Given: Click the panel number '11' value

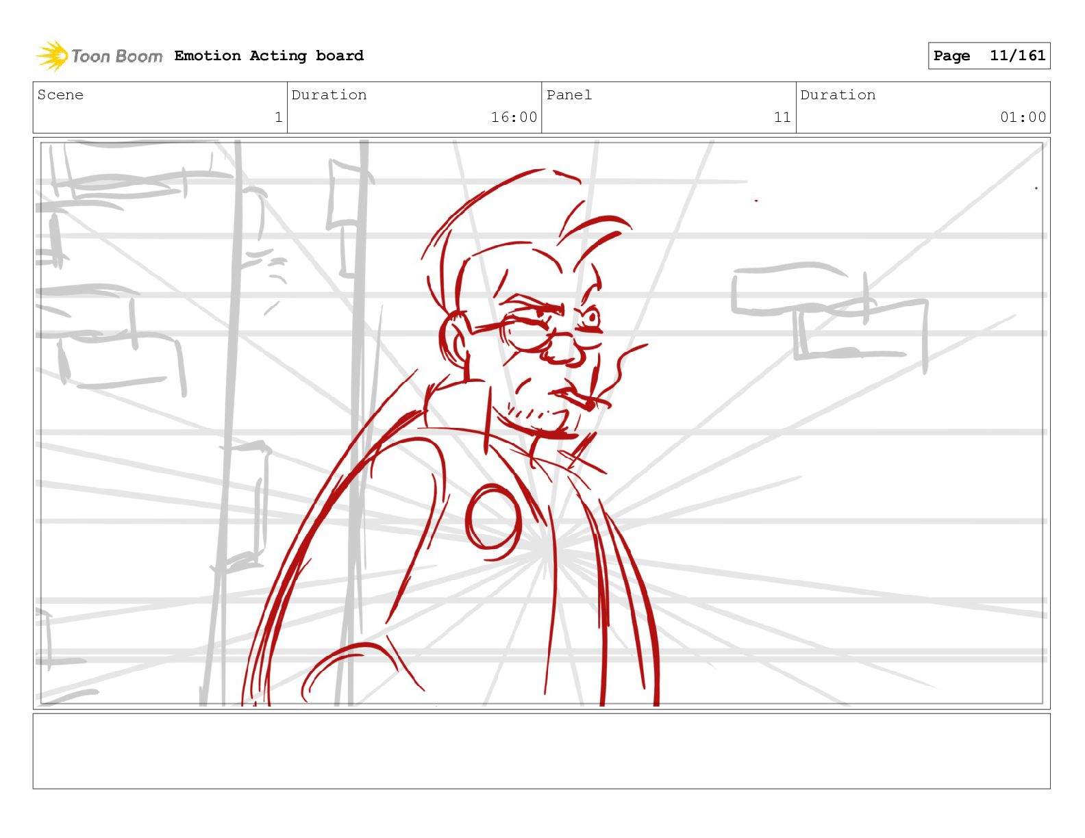Looking at the screenshot, I should 782,117.
